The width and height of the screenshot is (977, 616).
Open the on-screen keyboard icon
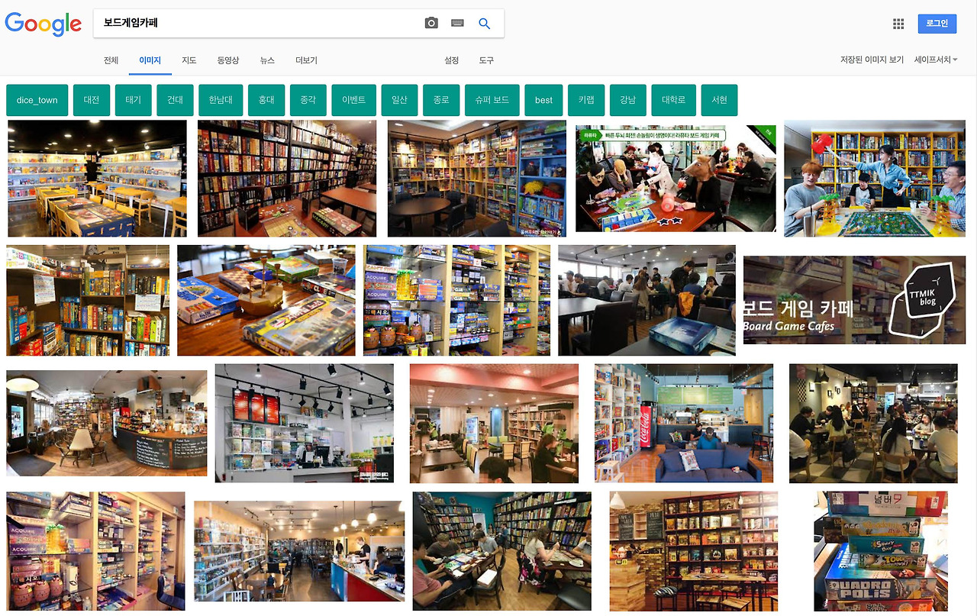(458, 24)
